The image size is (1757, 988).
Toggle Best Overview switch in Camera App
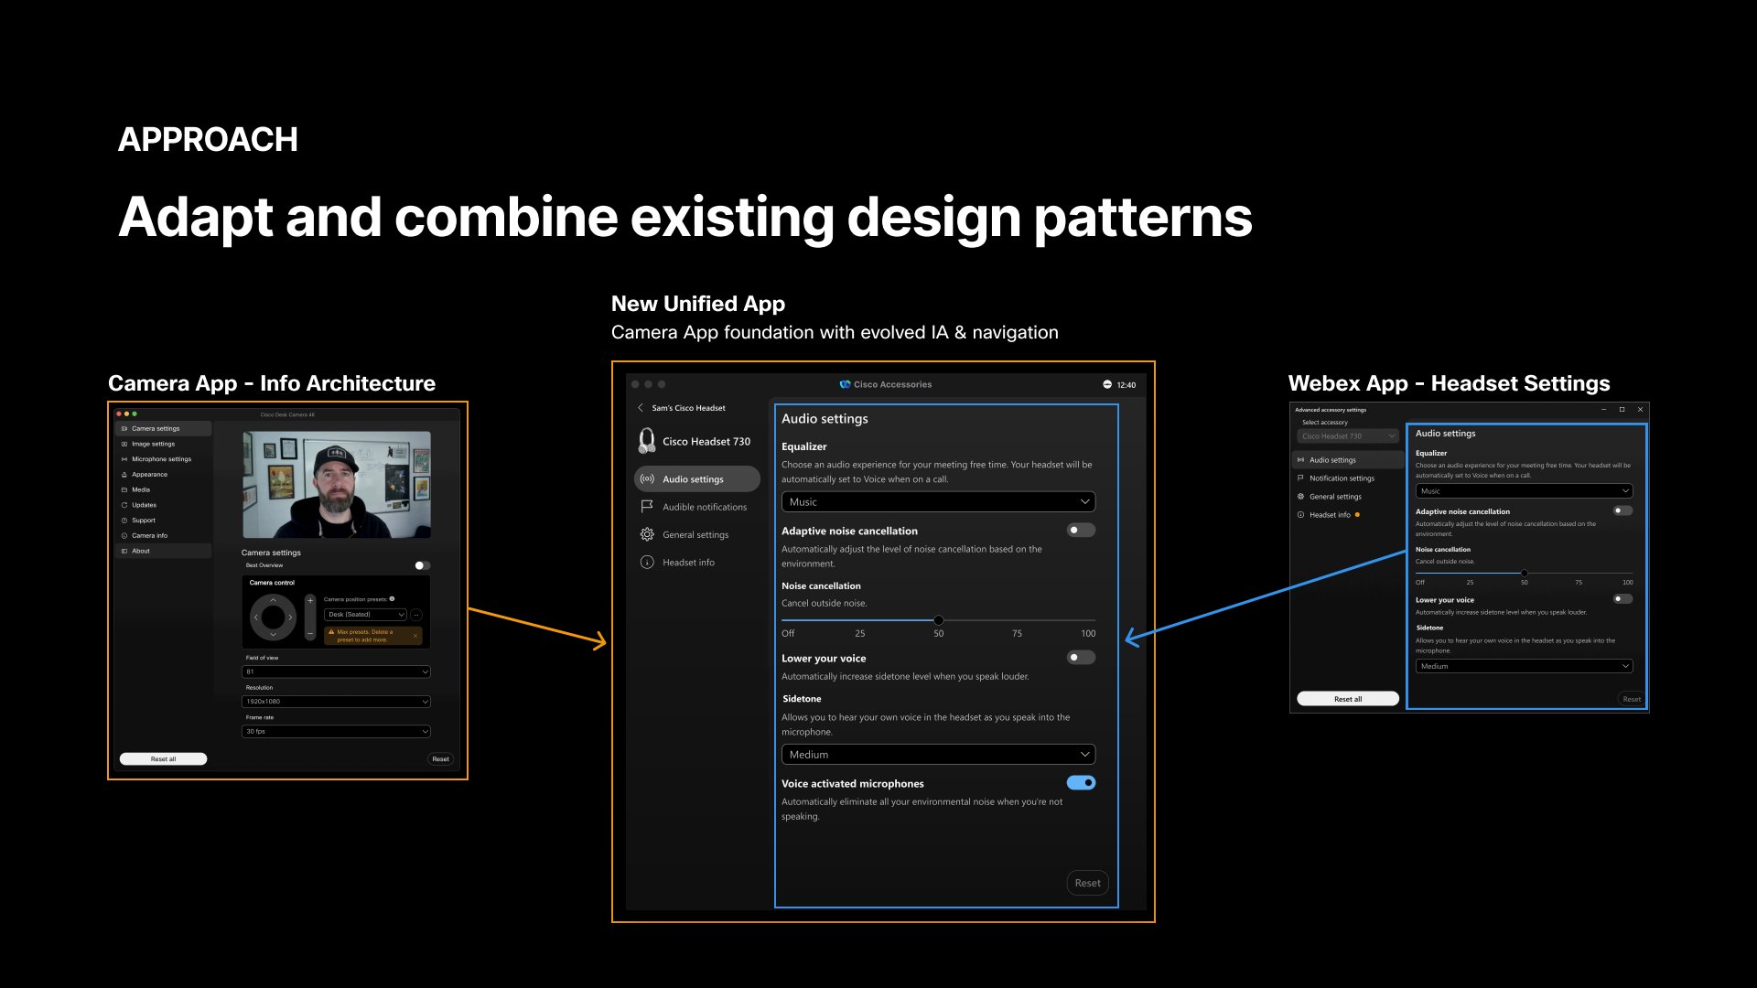(x=421, y=565)
